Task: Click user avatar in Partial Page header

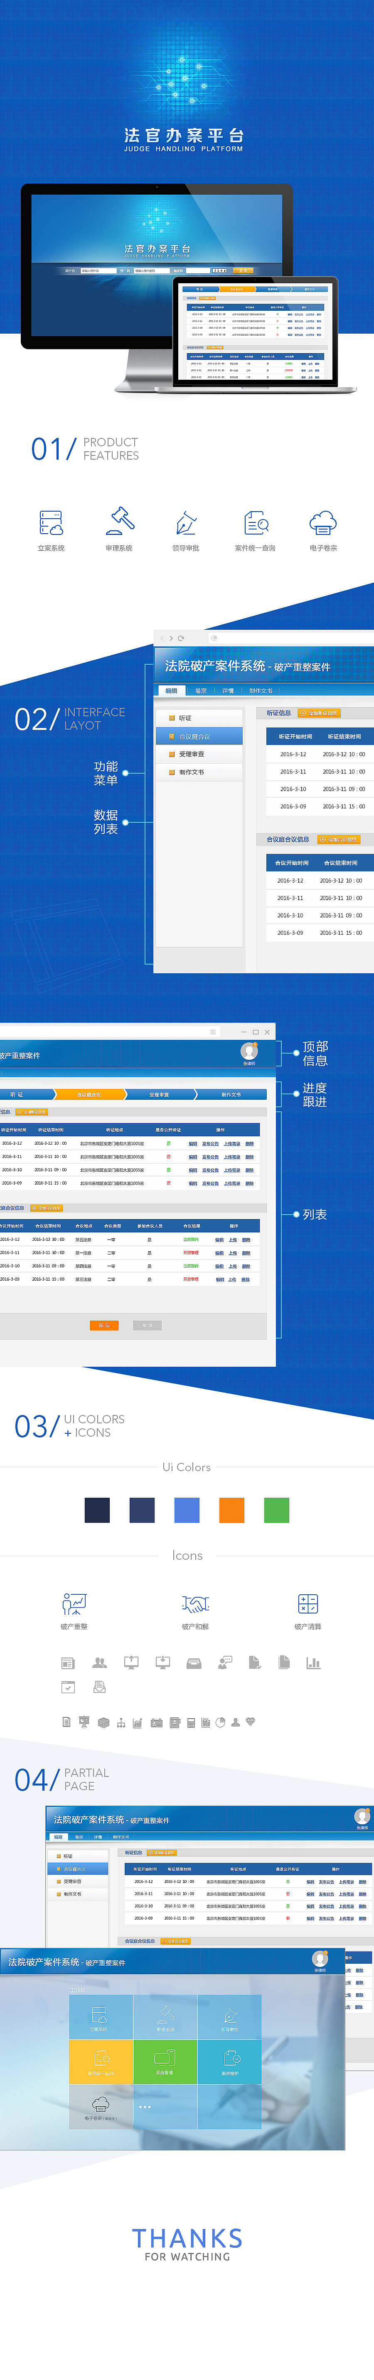Action: [361, 1816]
